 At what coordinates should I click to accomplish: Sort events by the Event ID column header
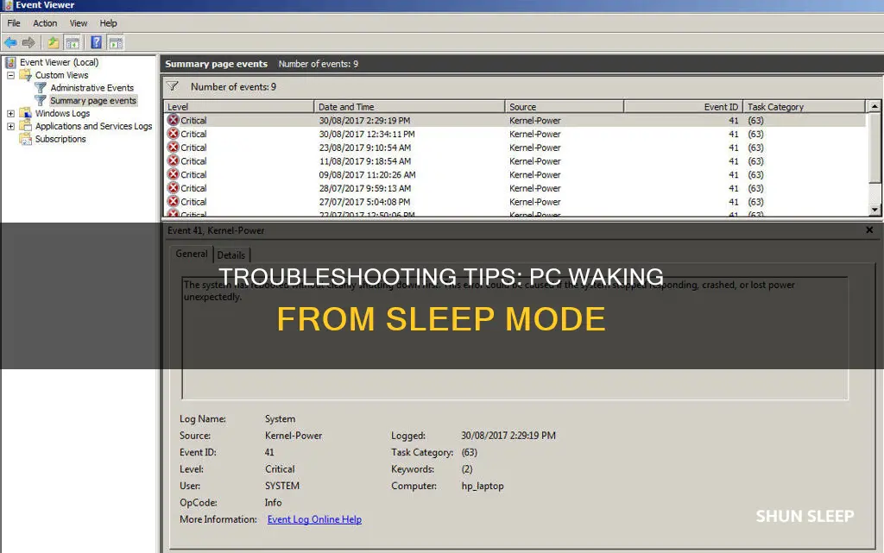click(684, 106)
